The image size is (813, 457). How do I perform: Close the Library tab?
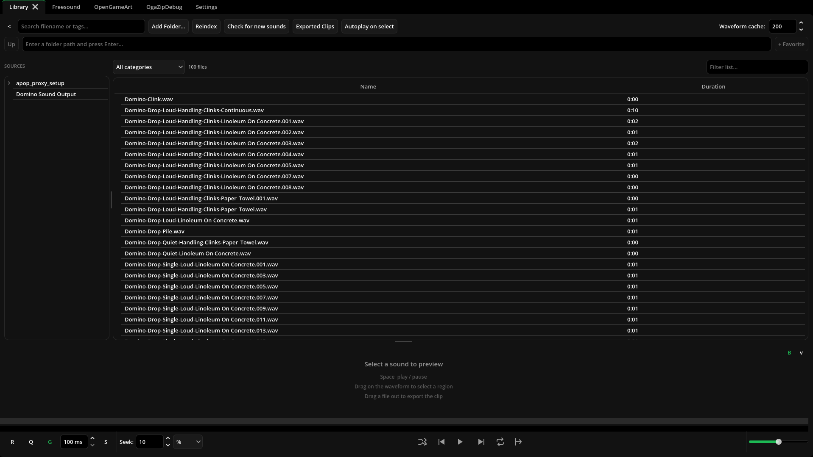tap(35, 7)
